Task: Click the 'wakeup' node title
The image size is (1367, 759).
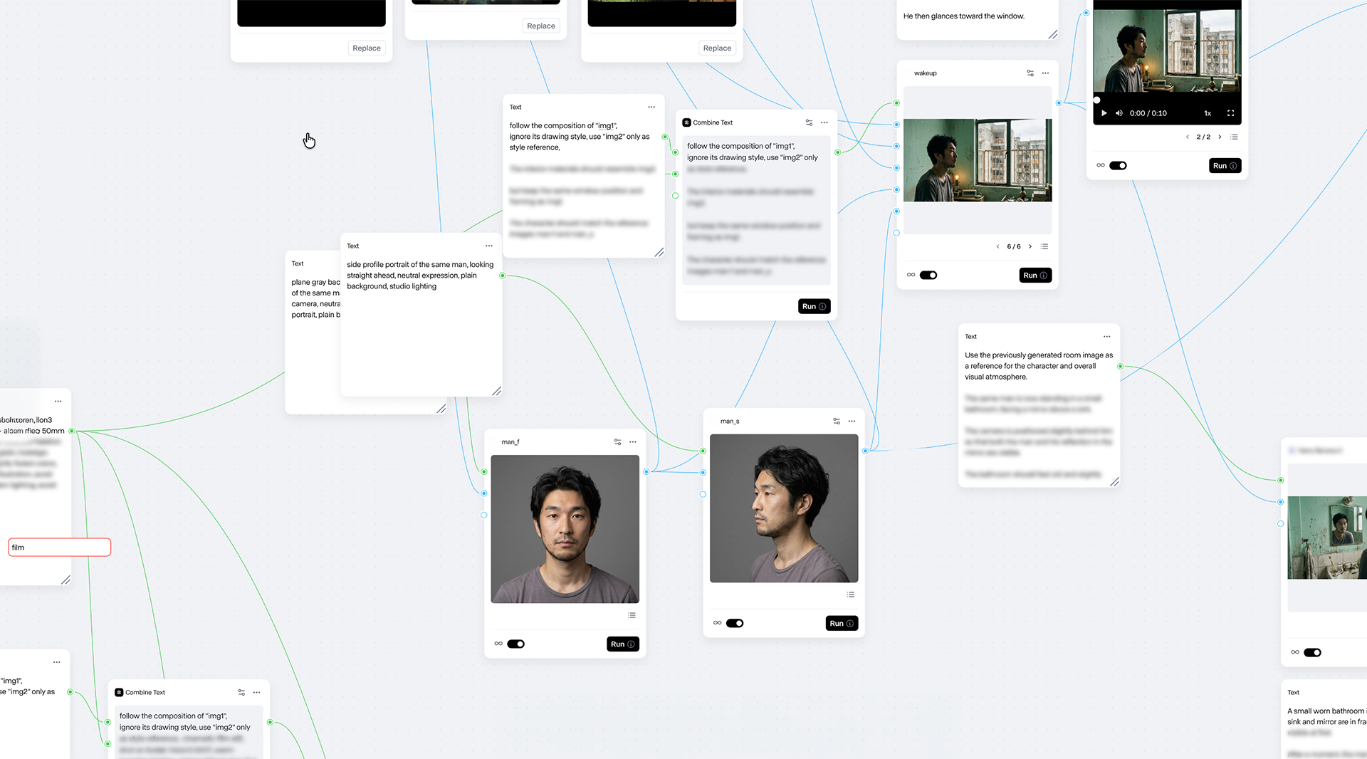Action: click(x=926, y=73)
